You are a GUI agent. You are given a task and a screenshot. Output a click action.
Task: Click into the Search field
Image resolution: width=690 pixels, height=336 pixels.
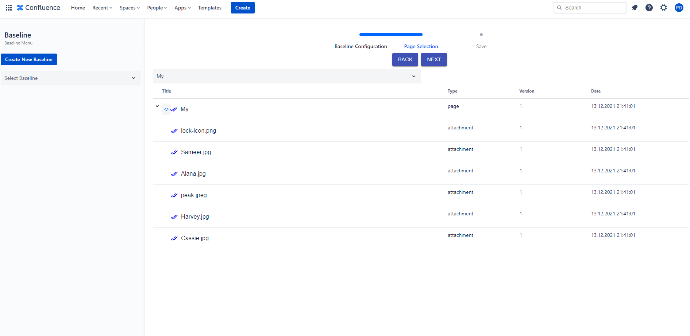tap(593, 8)
